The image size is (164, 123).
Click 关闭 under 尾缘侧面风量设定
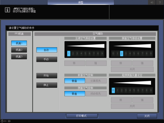tap(132, 106)
